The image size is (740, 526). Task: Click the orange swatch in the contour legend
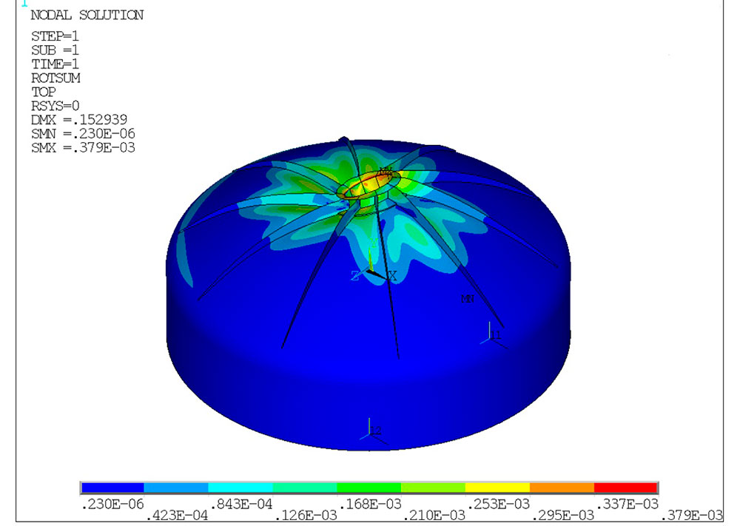click(561, 488)
